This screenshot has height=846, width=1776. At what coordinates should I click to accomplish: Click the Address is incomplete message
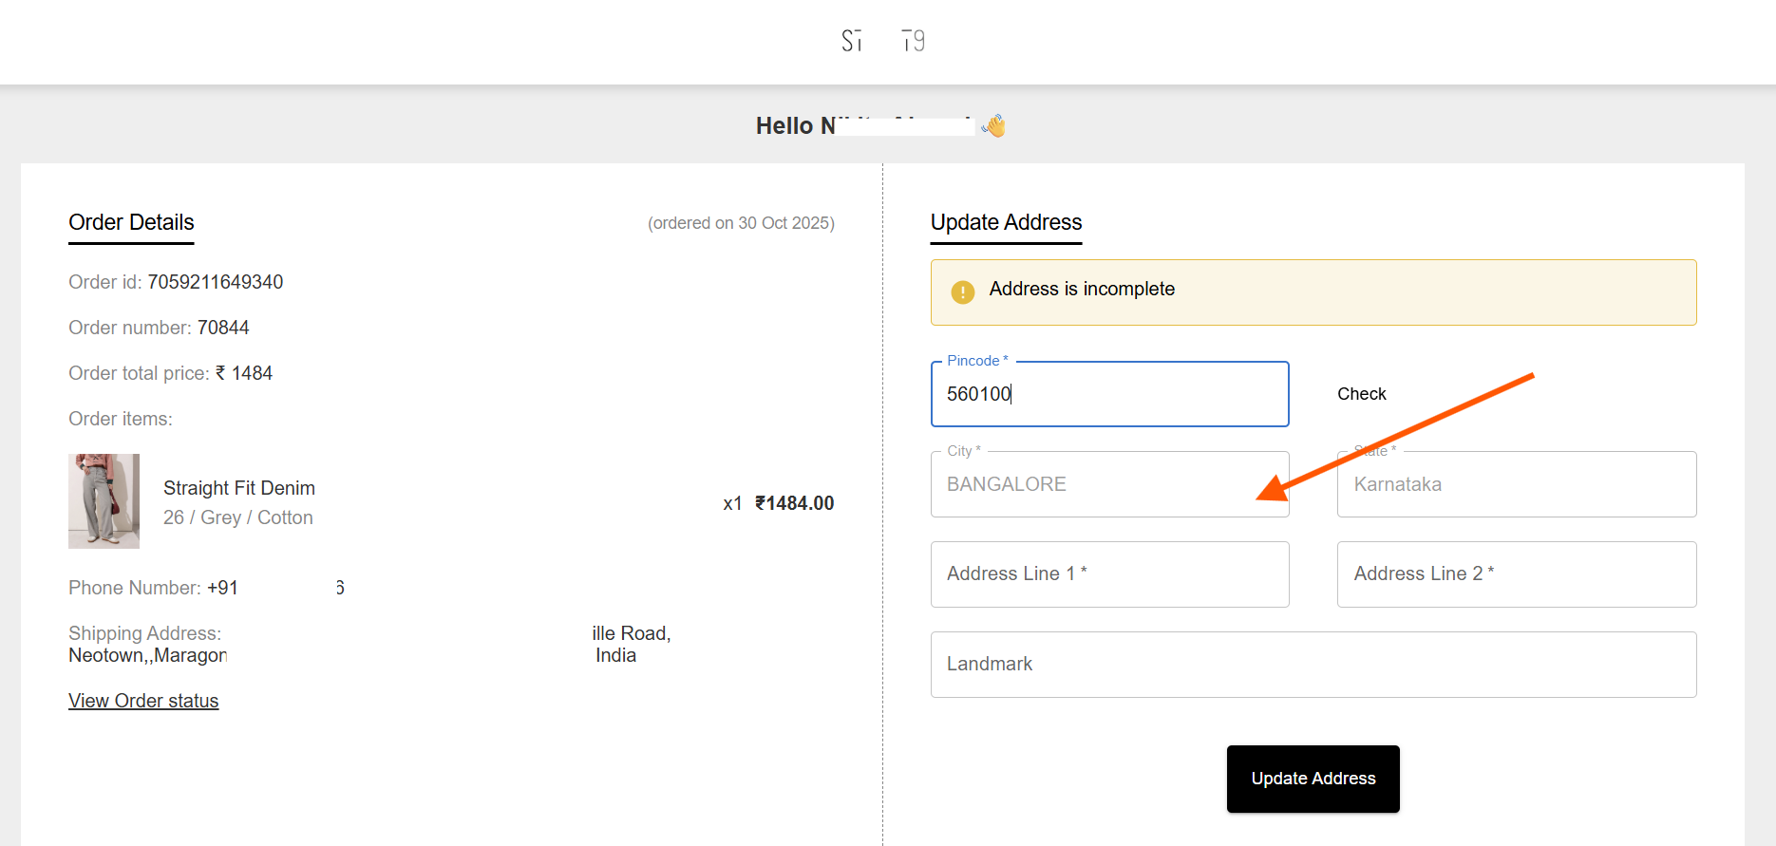tap(1082, 289)
